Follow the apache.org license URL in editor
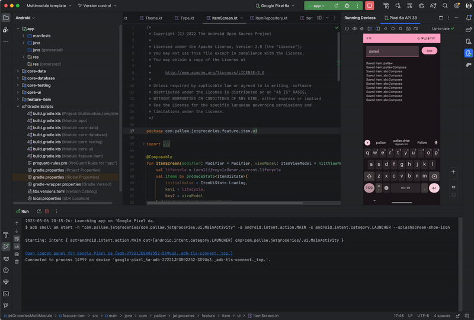474x320 pixels. click(214, 72)
